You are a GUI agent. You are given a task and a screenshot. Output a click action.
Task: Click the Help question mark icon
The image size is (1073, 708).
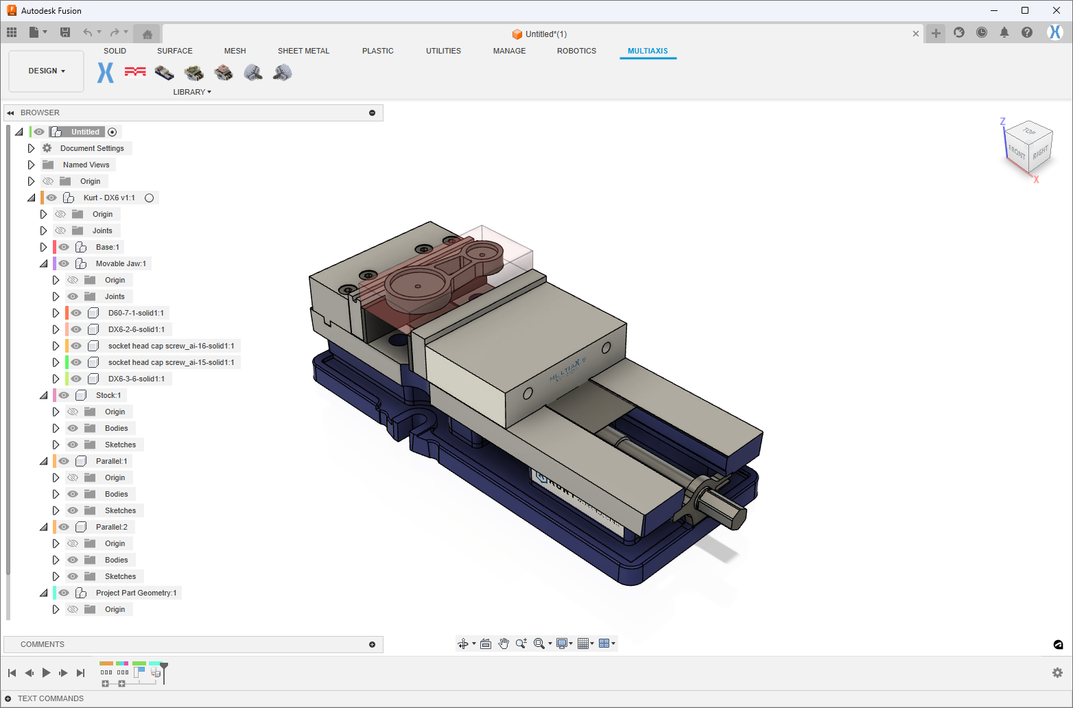click(1027, 33)
